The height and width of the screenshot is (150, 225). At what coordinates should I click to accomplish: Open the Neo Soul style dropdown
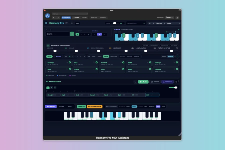tap(160, 23)
